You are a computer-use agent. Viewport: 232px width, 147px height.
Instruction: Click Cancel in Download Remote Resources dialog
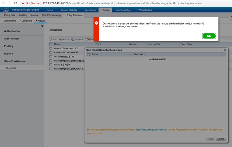click(221, 139)
